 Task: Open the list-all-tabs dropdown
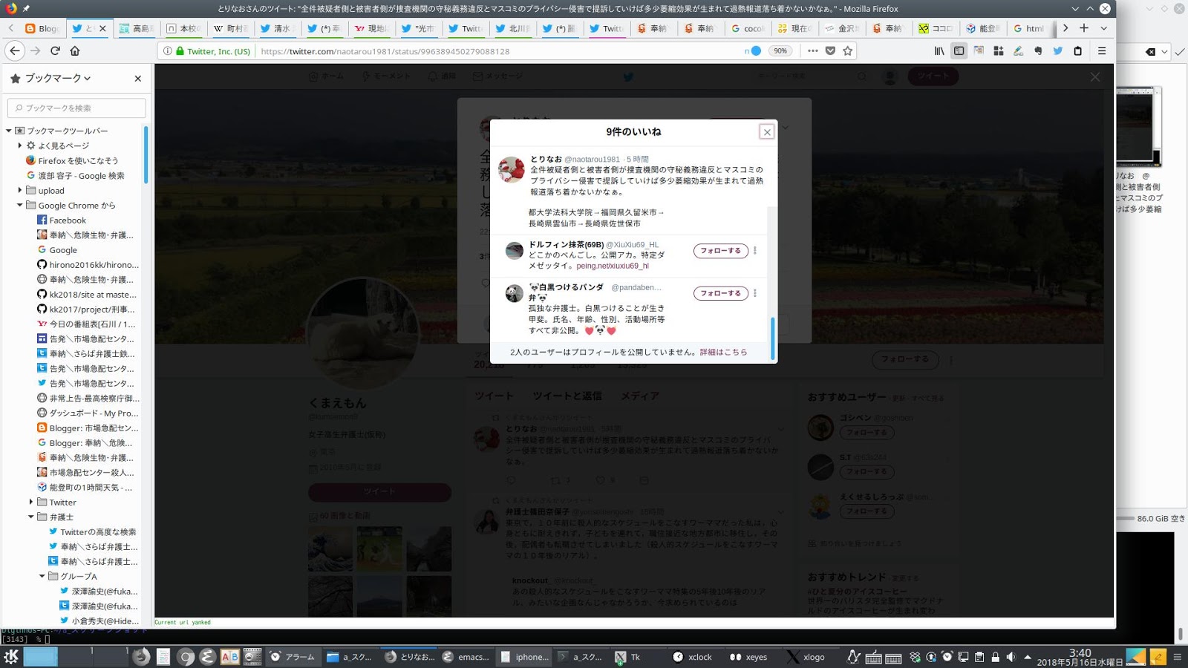[x=1104, y=28]
